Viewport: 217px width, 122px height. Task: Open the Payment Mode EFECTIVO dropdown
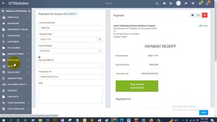coord(71,51)
